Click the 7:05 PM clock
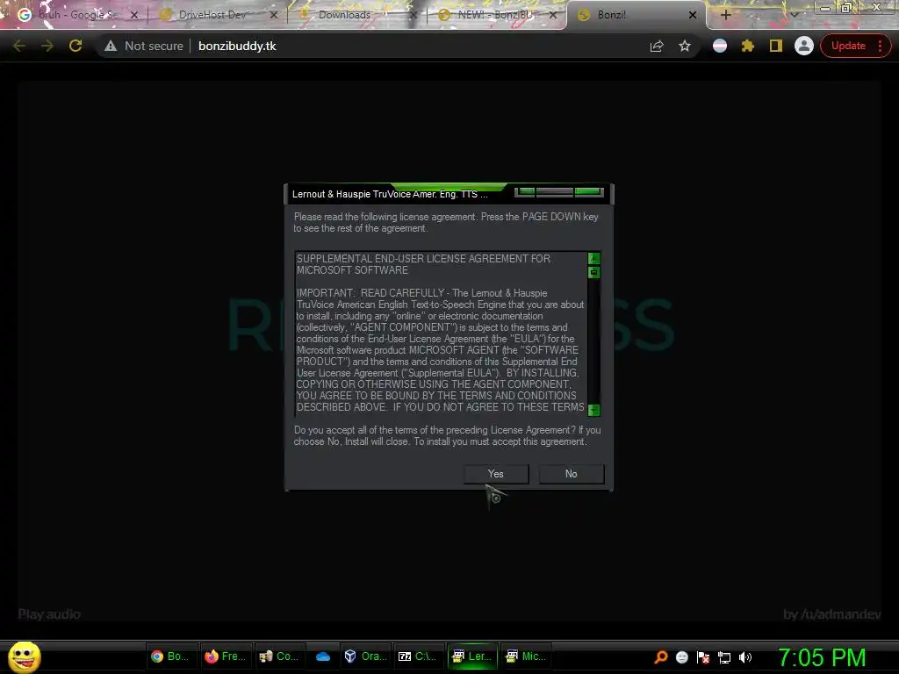 822,657
